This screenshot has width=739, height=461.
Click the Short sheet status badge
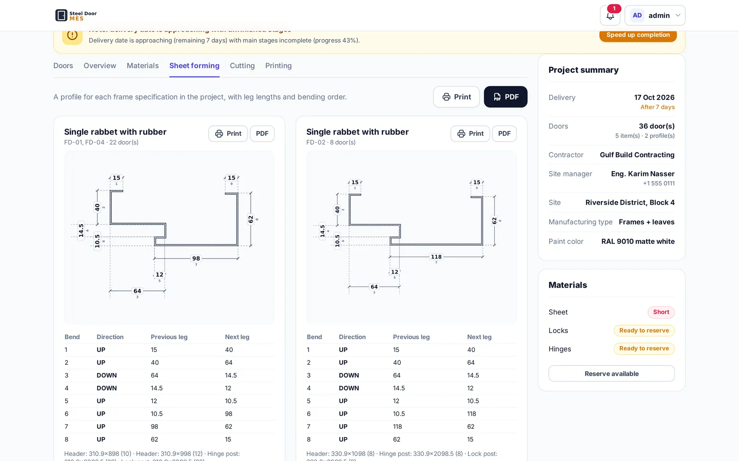pos(661,312)
